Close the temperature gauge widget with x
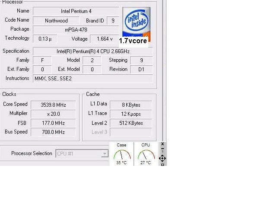This screenshot has height=219, width=275. [163, 144]
